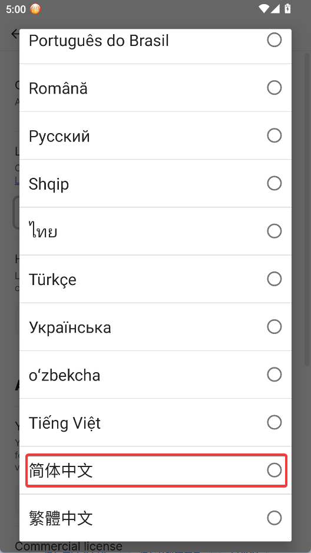
Task: Click the Commercial license text below dialog
Action: coord(68,547)
